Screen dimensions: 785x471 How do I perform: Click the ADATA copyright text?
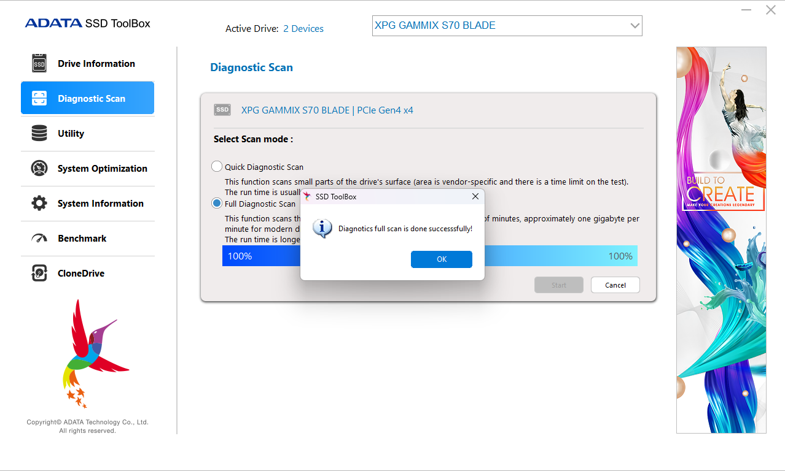point(87,426)
